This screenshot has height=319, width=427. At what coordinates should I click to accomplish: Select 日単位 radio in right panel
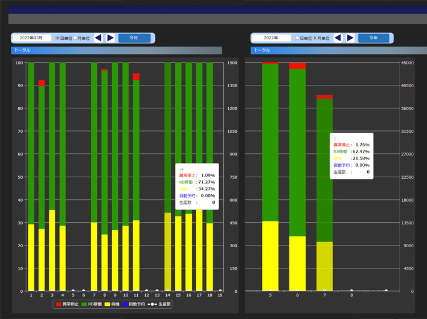click(x=297, y=38)
